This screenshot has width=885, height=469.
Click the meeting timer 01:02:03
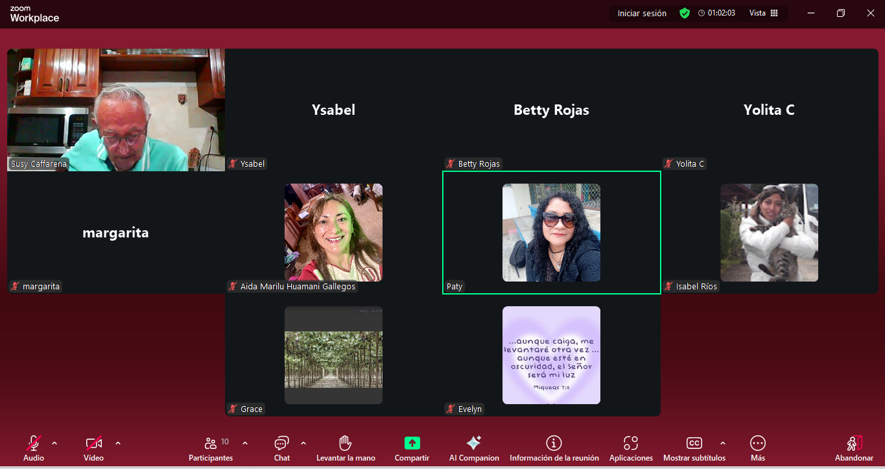[x=716, y=13]
